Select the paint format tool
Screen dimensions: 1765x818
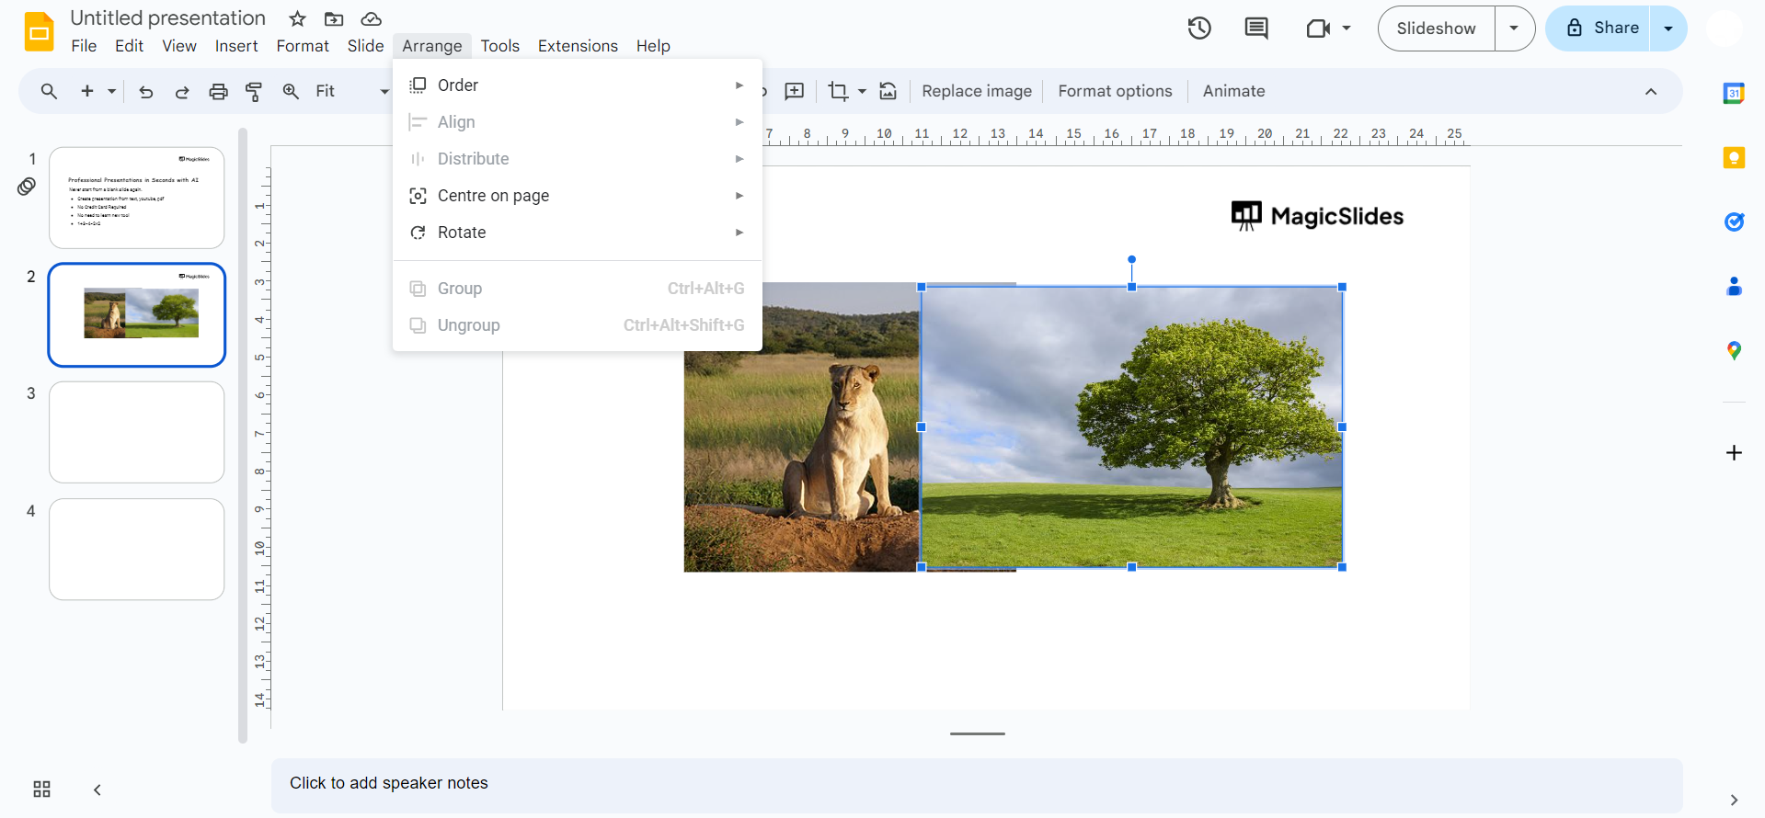coord(254,91)
